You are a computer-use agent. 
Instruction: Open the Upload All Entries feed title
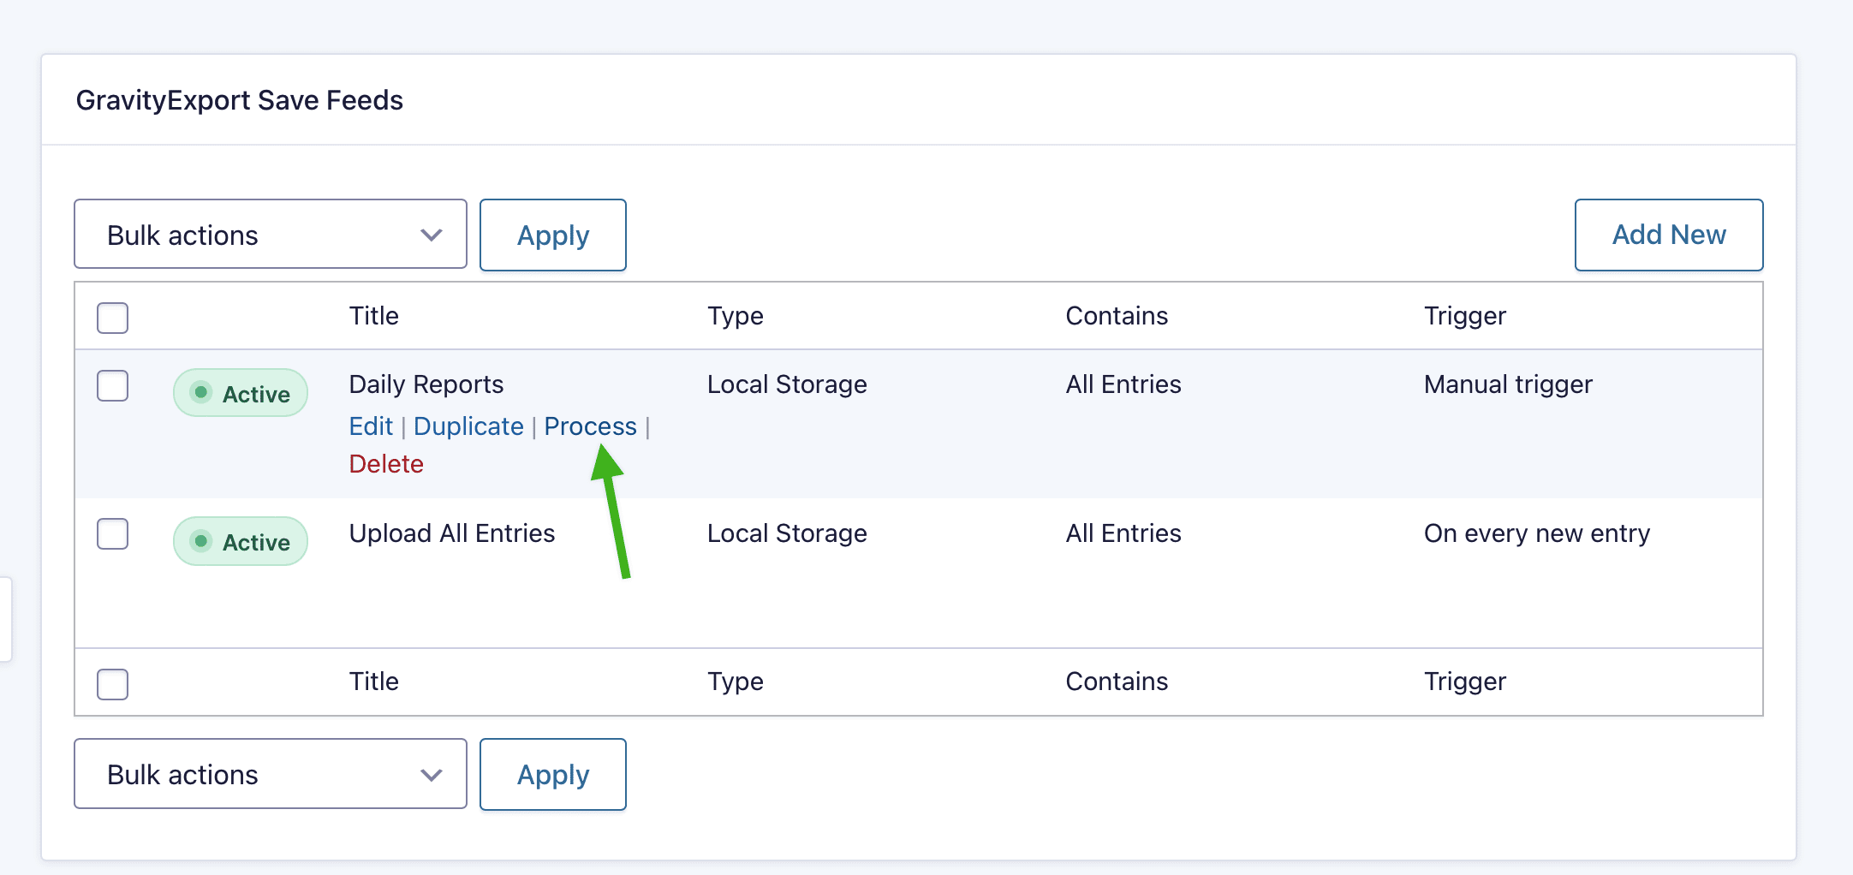451,533
